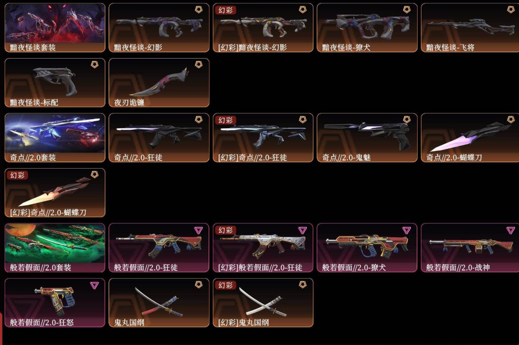Select the 黯夜怪谈-幻影 skin card
This screenshot has width=519, height=345.
point(159,27)
